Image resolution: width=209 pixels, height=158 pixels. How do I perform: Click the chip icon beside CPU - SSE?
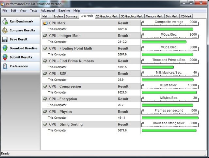[x=45, y=74]
